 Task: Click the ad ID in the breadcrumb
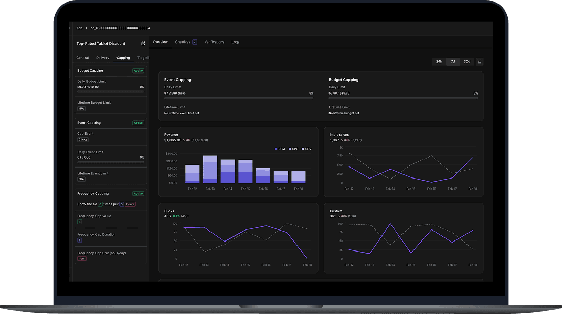click(x=120, y=28)
